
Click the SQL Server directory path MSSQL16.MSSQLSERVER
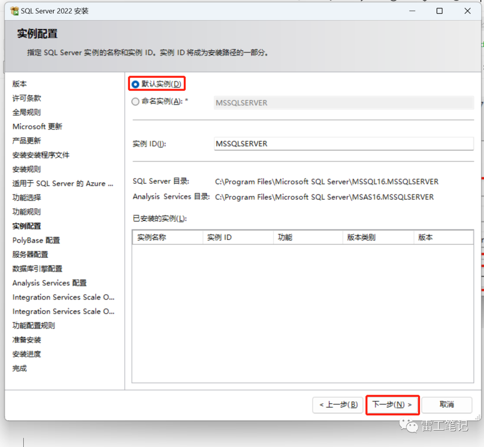pos(327,181)
